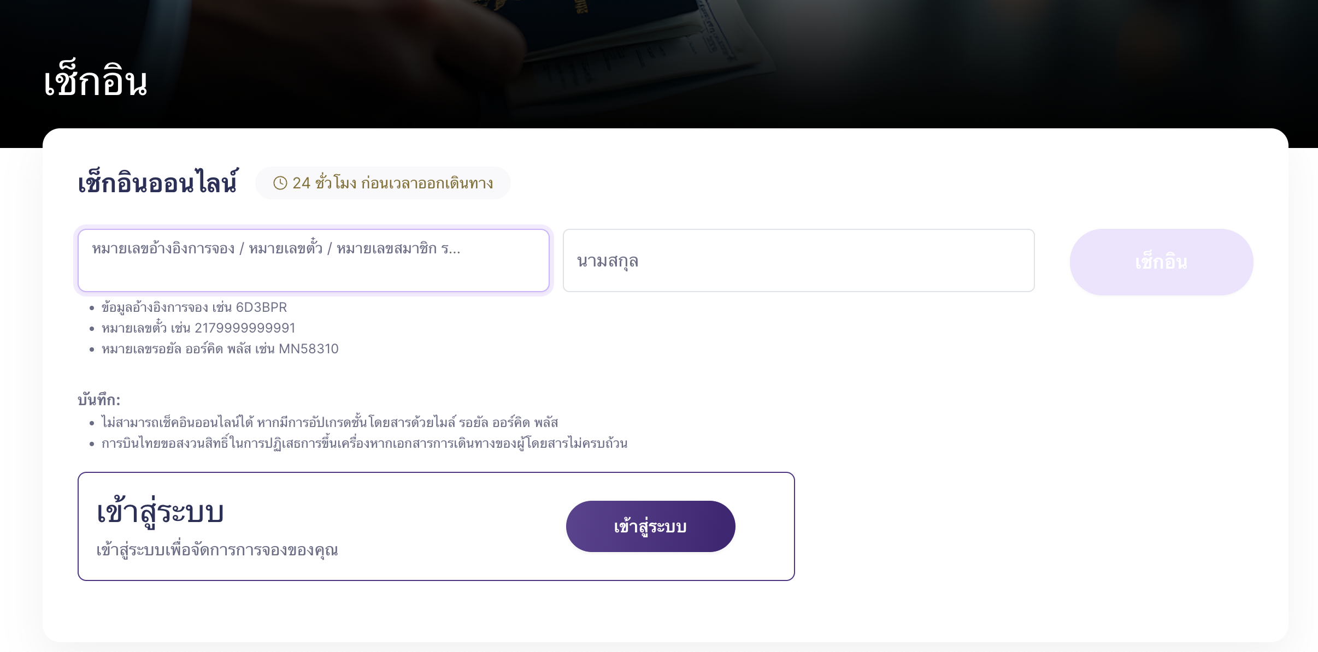Click the ticket number example 2179999999991 line
This screenshot has height=652, width=1318.
(x=198, y=328)
